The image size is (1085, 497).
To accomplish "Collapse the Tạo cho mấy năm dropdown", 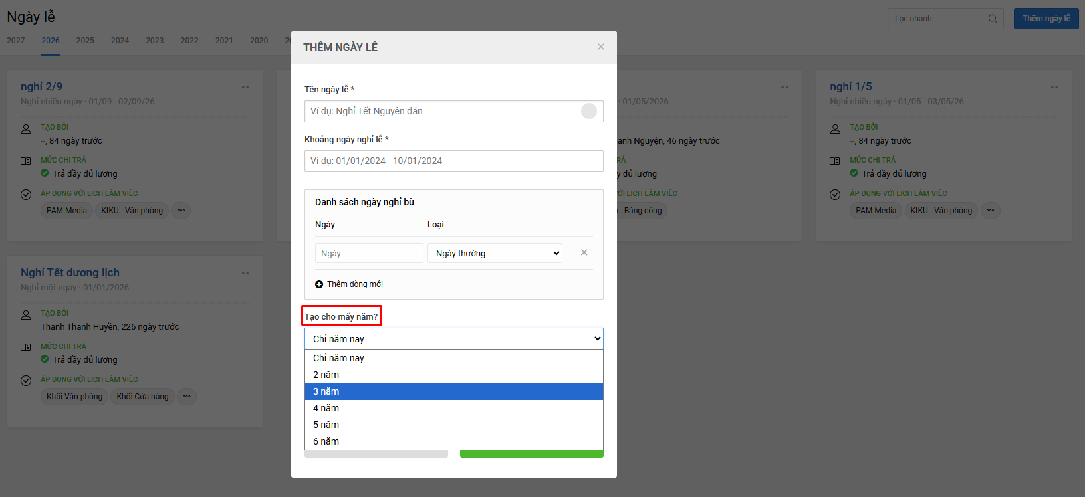I will (454, 338).
